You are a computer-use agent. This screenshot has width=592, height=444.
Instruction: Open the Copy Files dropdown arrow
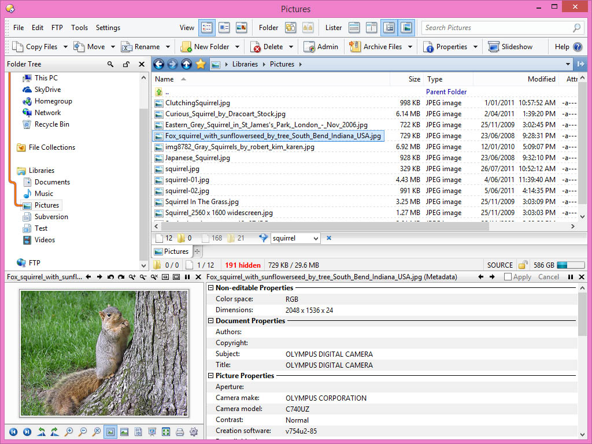65,47
